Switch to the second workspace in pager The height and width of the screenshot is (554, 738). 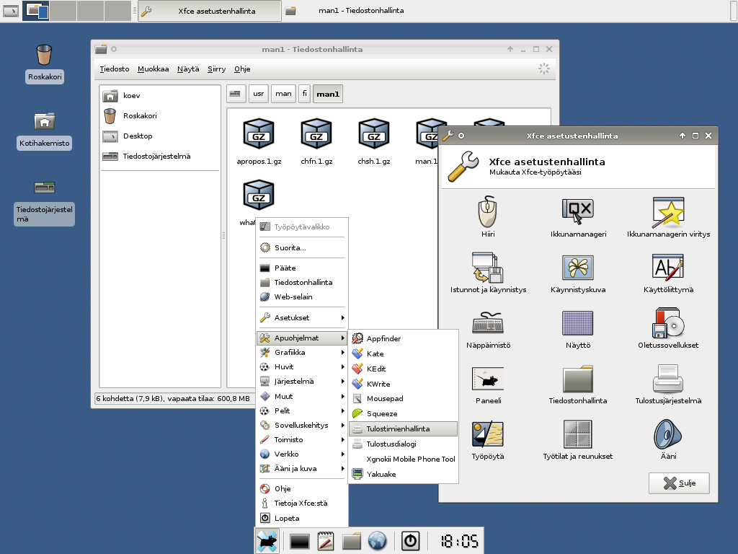pyautogui.click(x=63, y=11)
